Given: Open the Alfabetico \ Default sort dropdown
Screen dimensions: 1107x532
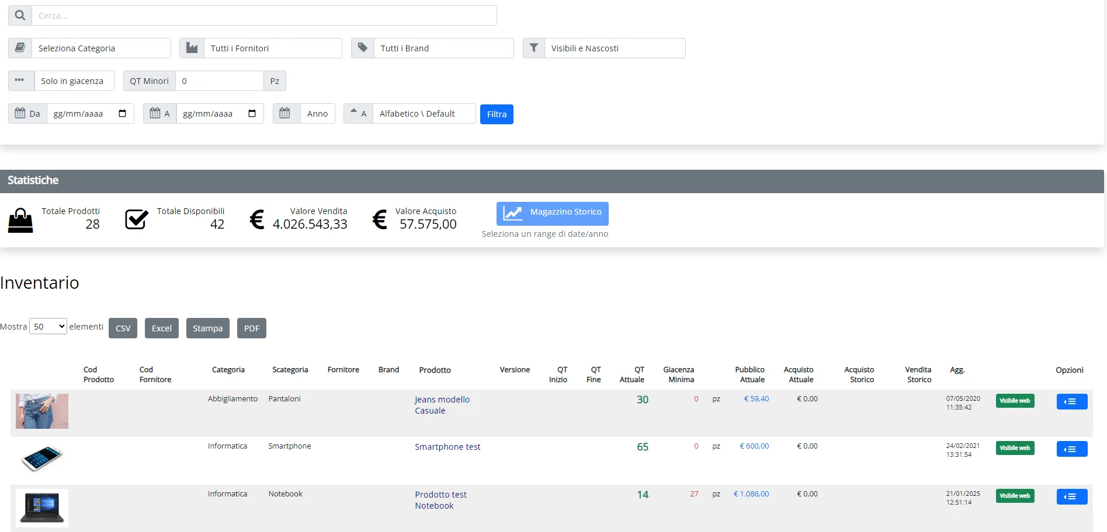Looking at the screenshot, I should pyautogui.click(x=424, y=113).
